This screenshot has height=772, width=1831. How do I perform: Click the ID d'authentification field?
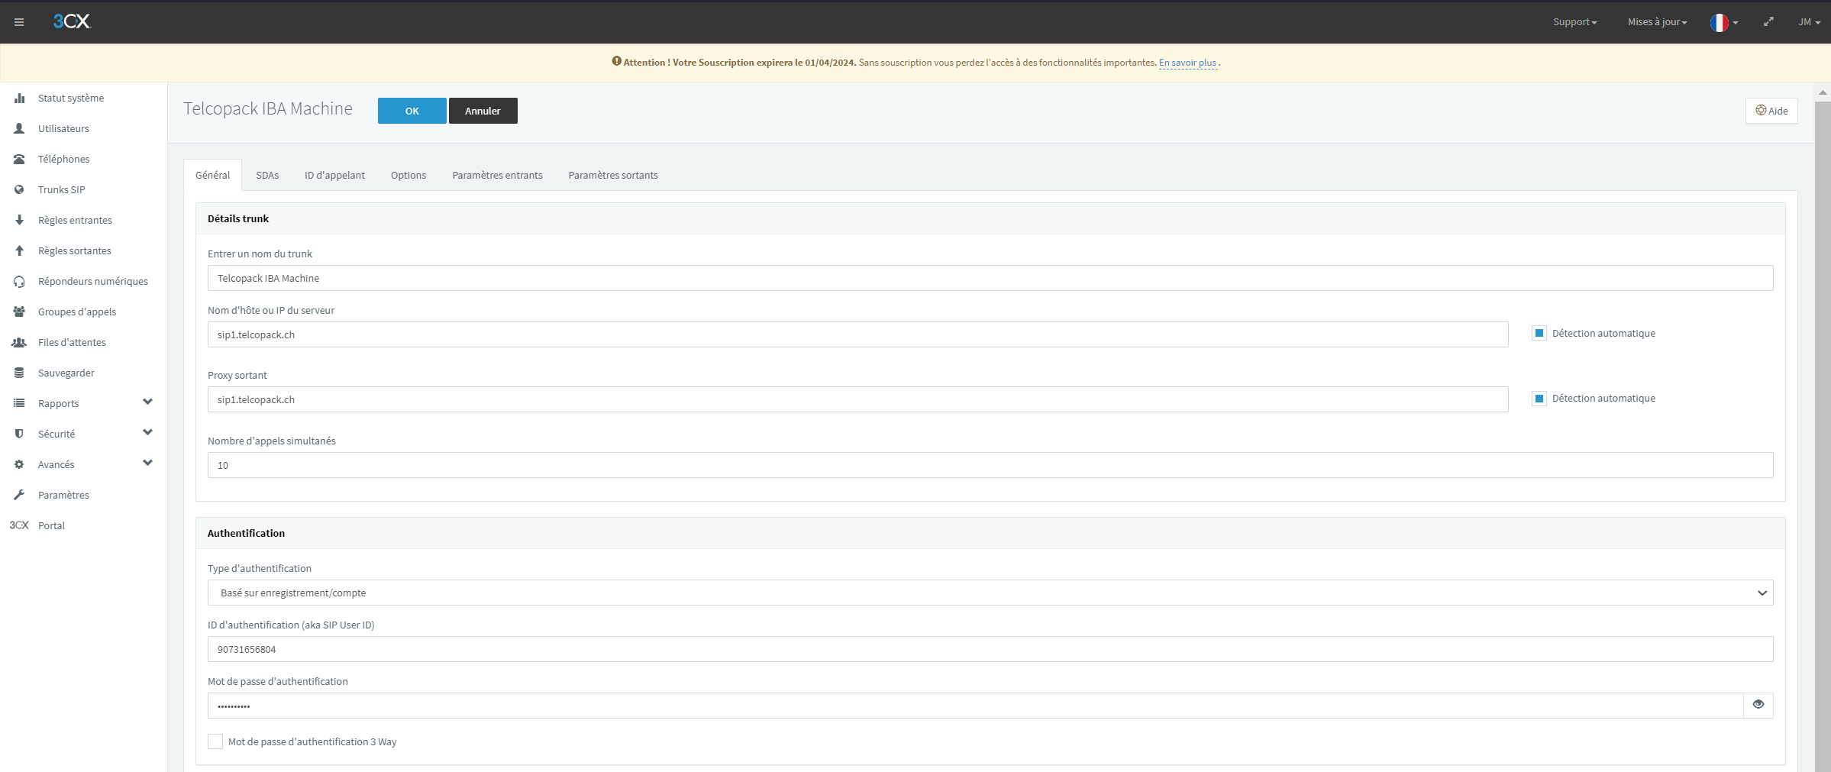(x=990, y=649)
